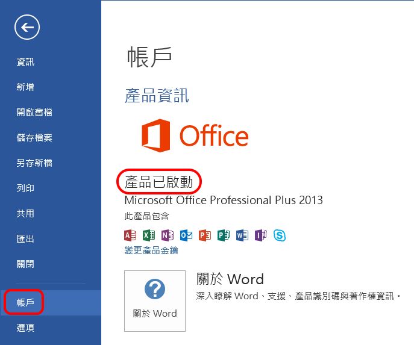414x345 pixels.
Task: Click the Excel app icon
Action: pyautogui.click(x=149, y=235)
